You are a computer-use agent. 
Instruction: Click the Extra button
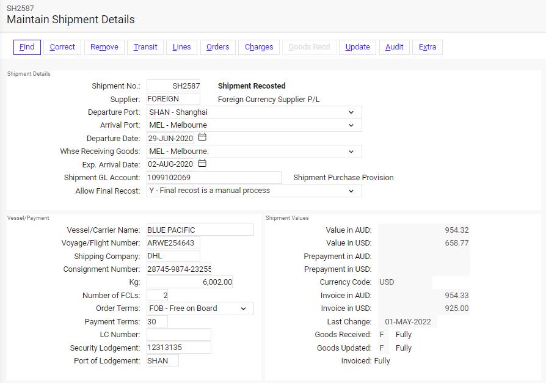(428, 46)
